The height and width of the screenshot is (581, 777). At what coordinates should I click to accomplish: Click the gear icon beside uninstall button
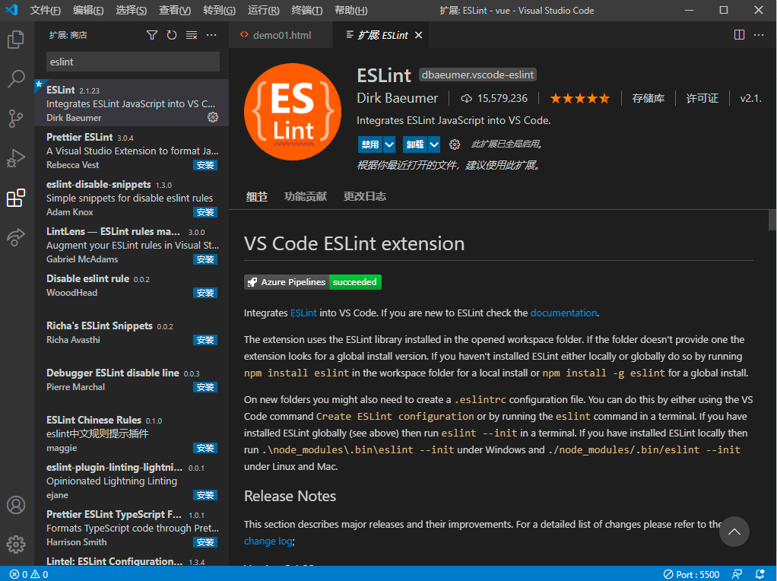click(x=455, y=144)
